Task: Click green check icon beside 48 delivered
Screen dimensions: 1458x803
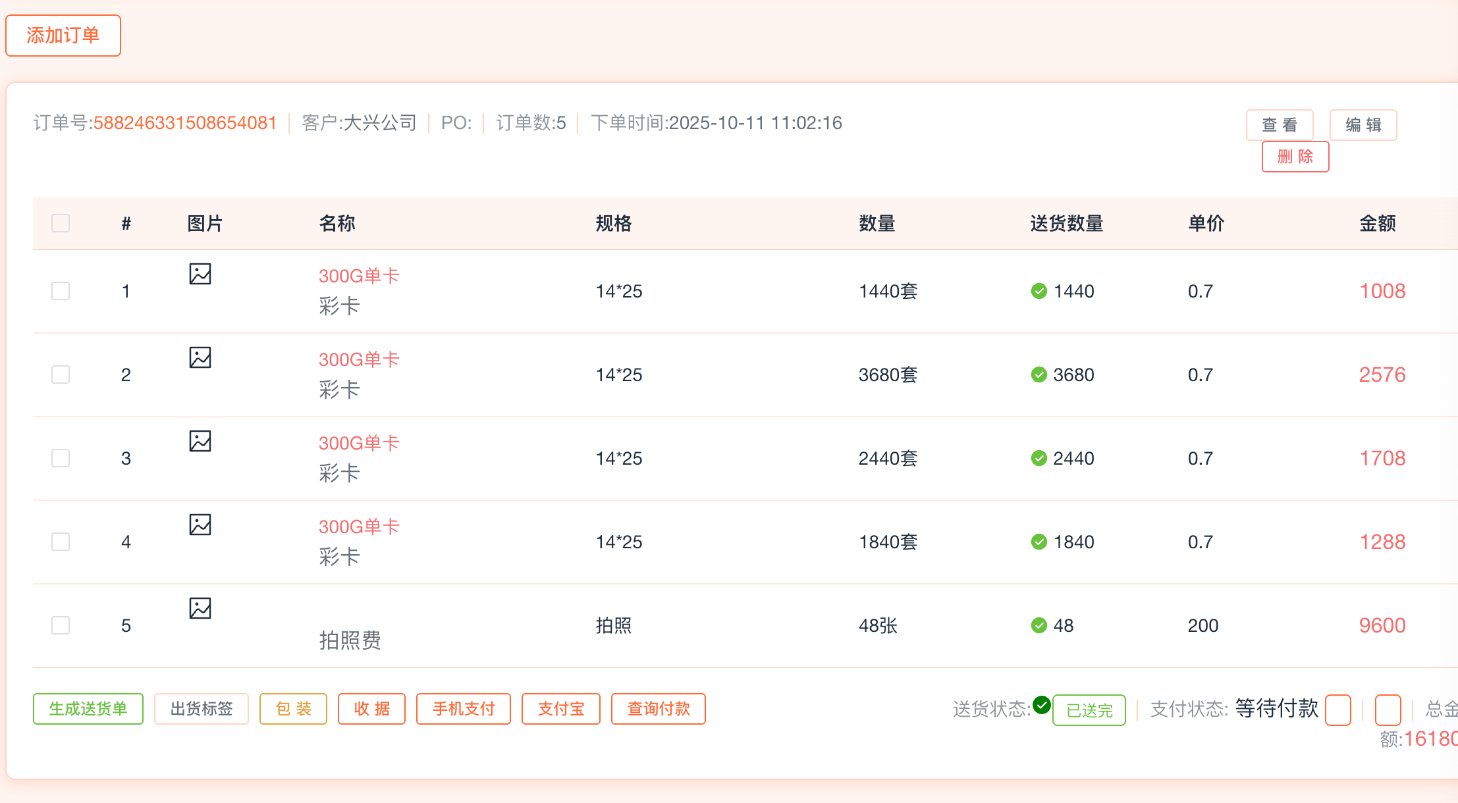Action: pos(1039,625)
